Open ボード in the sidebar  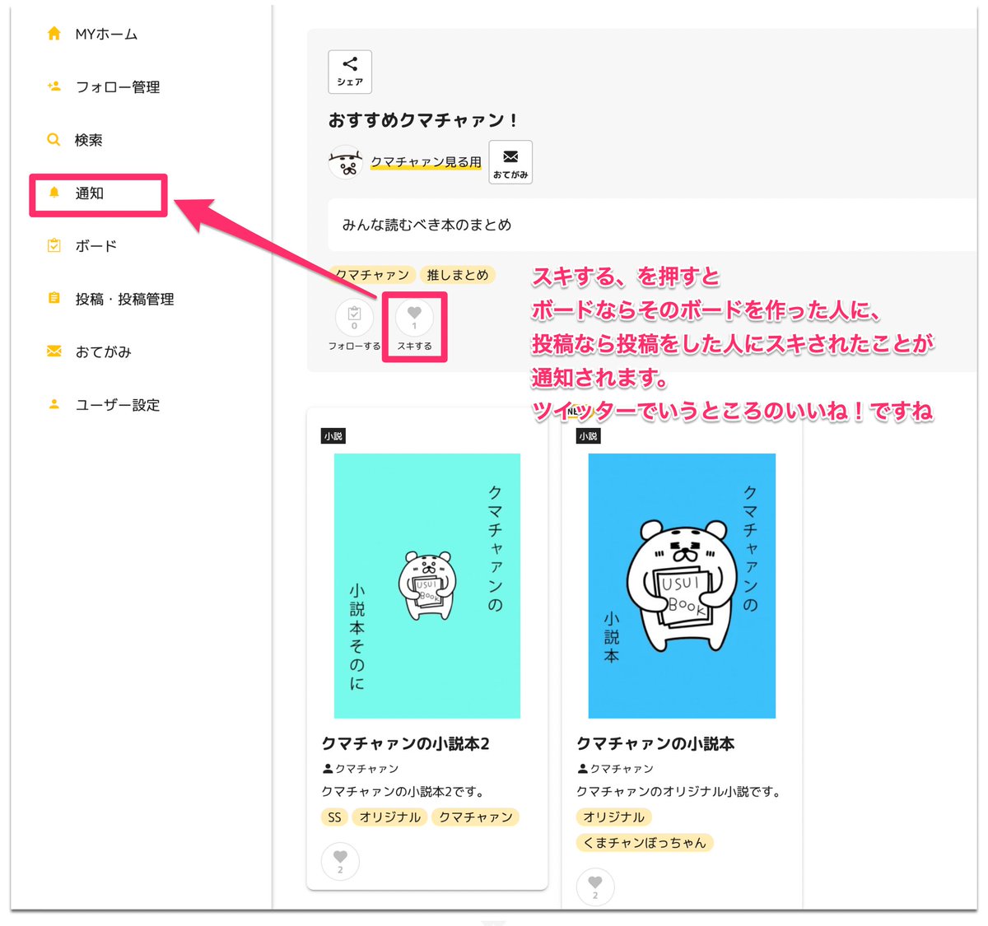point(96,245)
